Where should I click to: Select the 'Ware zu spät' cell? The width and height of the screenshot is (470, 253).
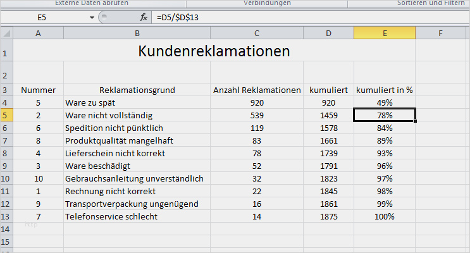pyautogui.click(x=137, y=102)
